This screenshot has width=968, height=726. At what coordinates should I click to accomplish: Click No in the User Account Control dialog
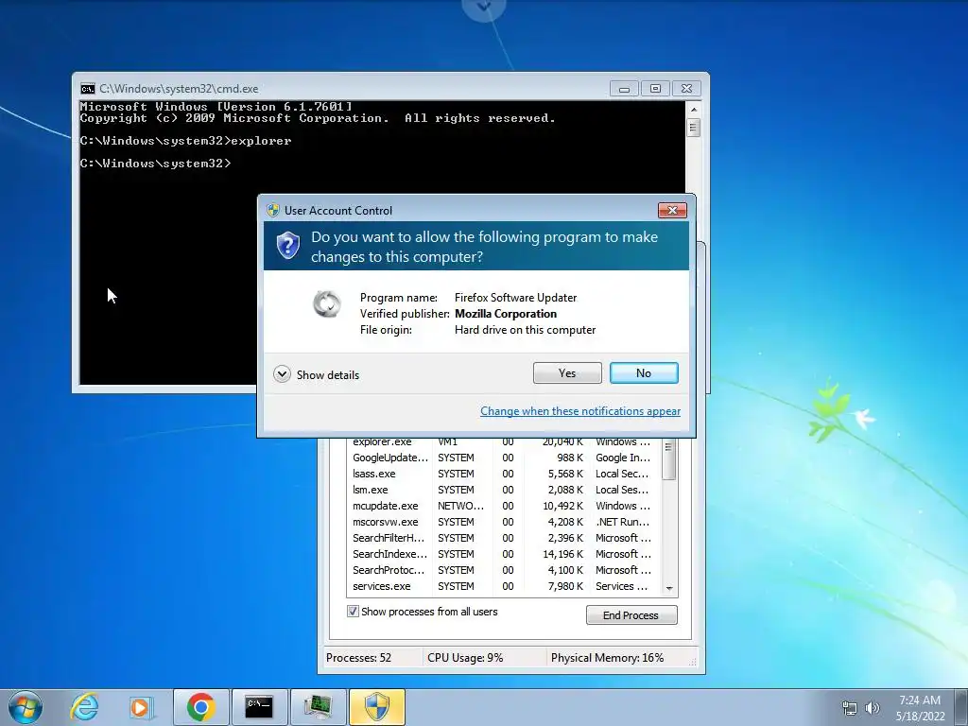(643, 372)
